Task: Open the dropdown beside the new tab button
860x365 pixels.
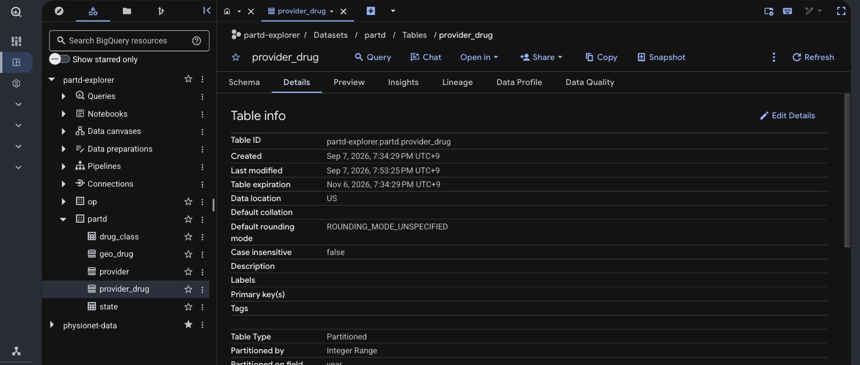Action: (393, 11)
